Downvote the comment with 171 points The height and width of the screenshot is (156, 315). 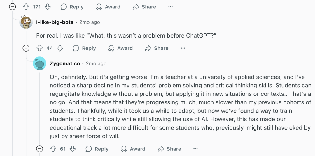coord(48,7)
